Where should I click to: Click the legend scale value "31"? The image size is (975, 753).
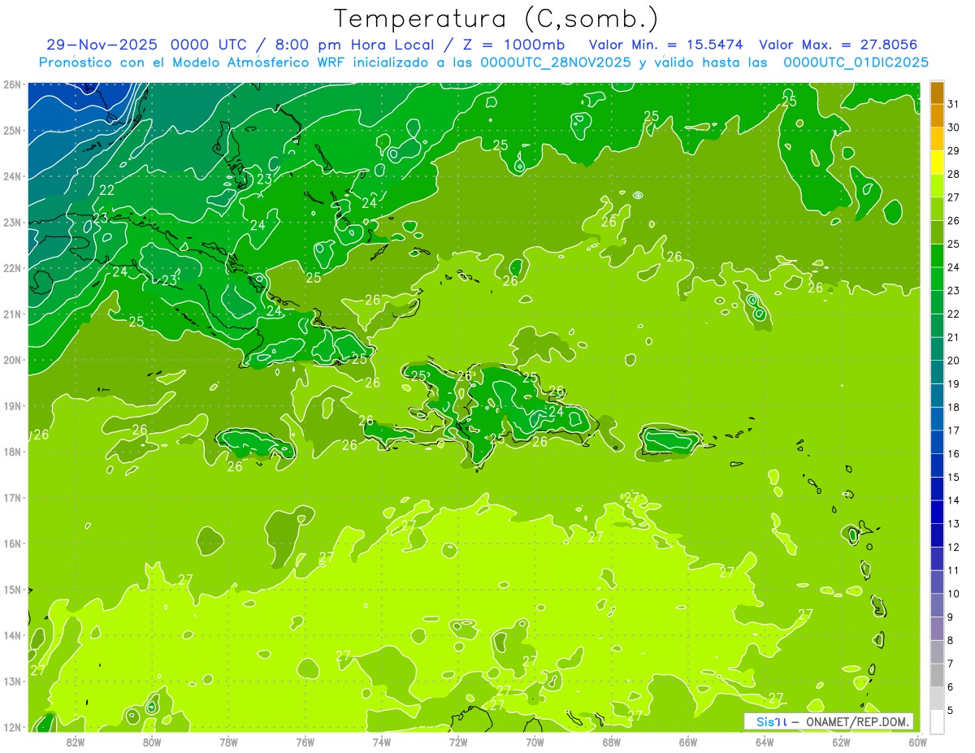954,104
